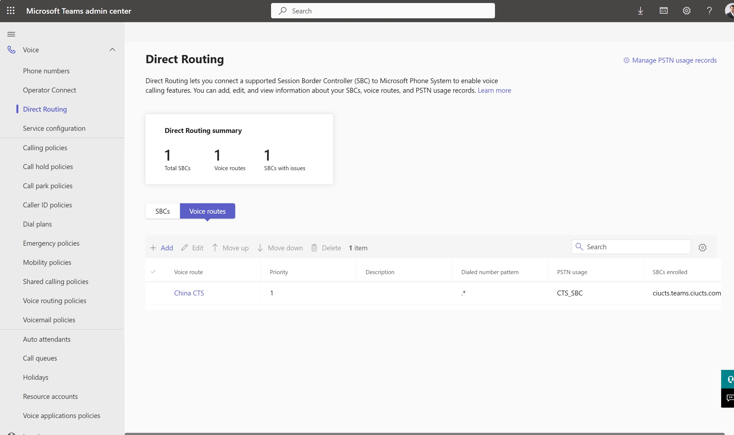Open Auto attendants page
The image size is (734, 435).
click(47, 339)
